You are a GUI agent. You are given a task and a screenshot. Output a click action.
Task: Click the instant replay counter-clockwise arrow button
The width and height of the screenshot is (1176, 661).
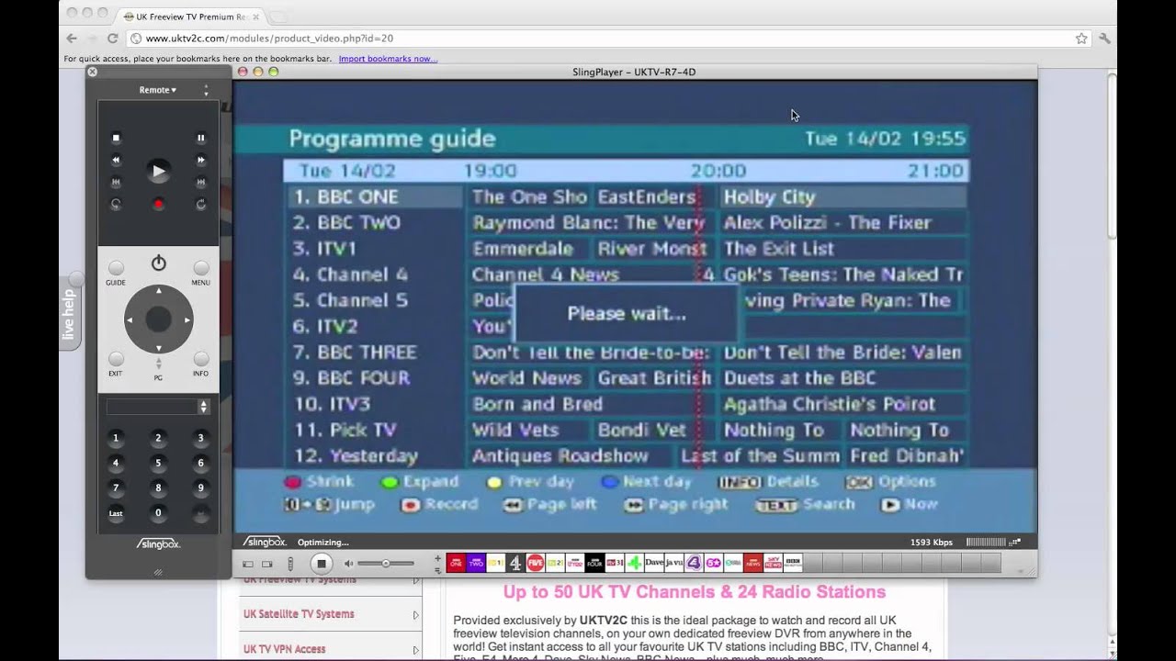pyautogui.click(x=116, y=205)
